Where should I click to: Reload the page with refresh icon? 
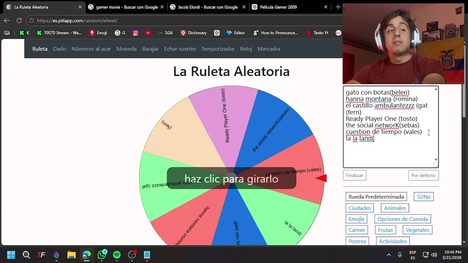pyautogui.click(x=19, y=20)
